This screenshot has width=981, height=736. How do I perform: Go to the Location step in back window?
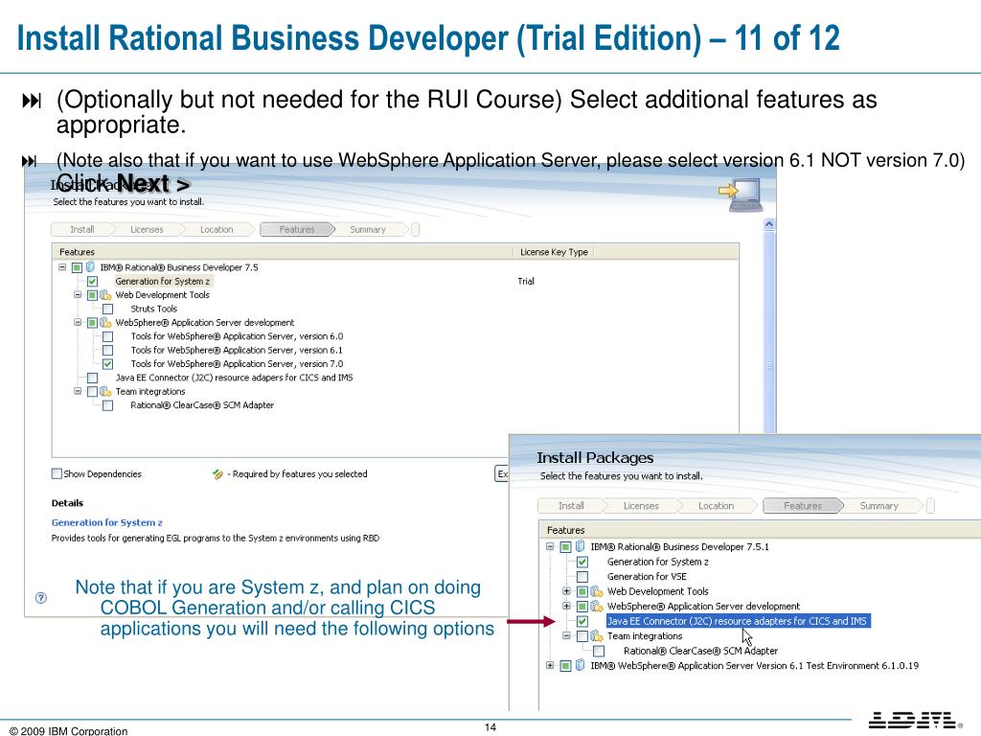[217, 230]
